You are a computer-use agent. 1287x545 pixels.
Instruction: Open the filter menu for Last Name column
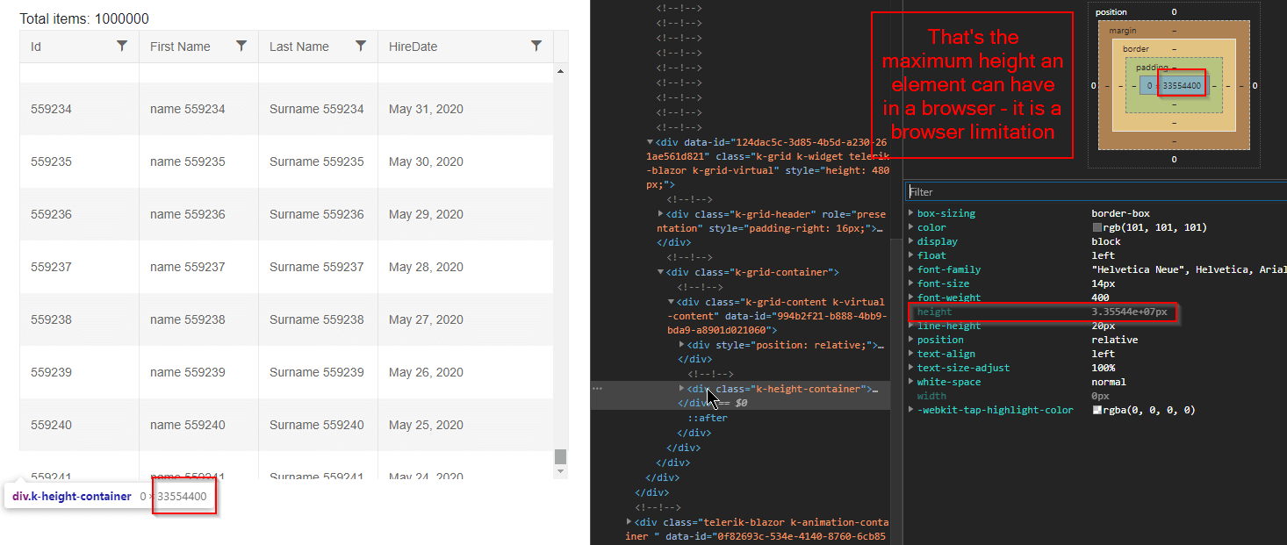361,46
